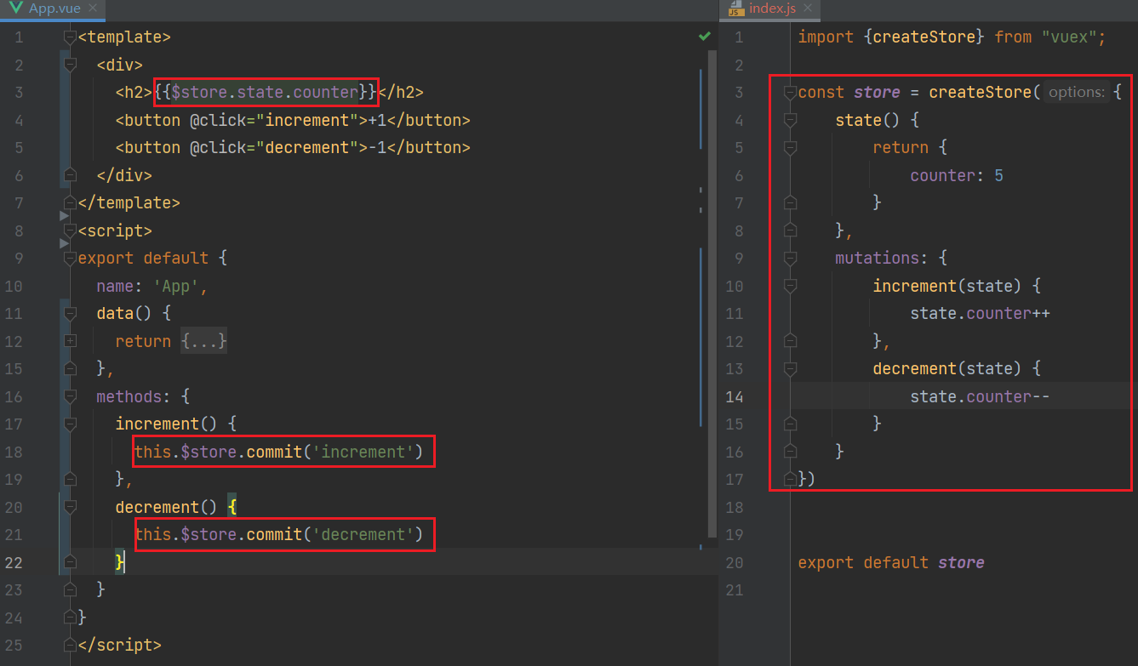Click line number 3 in App.vue gutter
Image resolution: width=1138 pixels, height=666 pixels.
[18, 93]
